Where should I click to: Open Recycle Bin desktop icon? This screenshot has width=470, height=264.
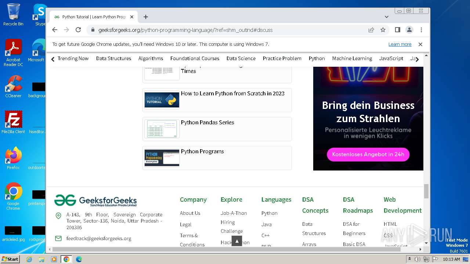pyautogui.click(x=13, y=15)
